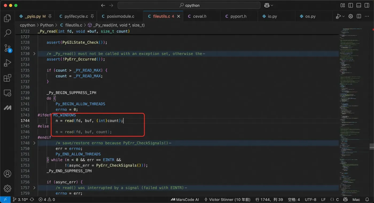Switch to the posixmodule.c tab

(x=120, y=16)
